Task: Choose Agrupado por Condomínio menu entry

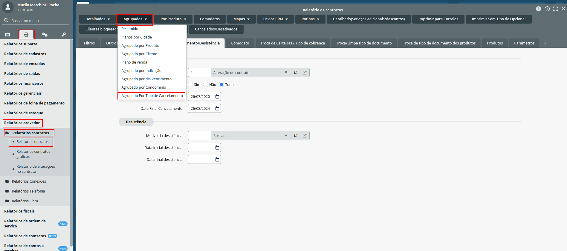Action: pos(144,87)
